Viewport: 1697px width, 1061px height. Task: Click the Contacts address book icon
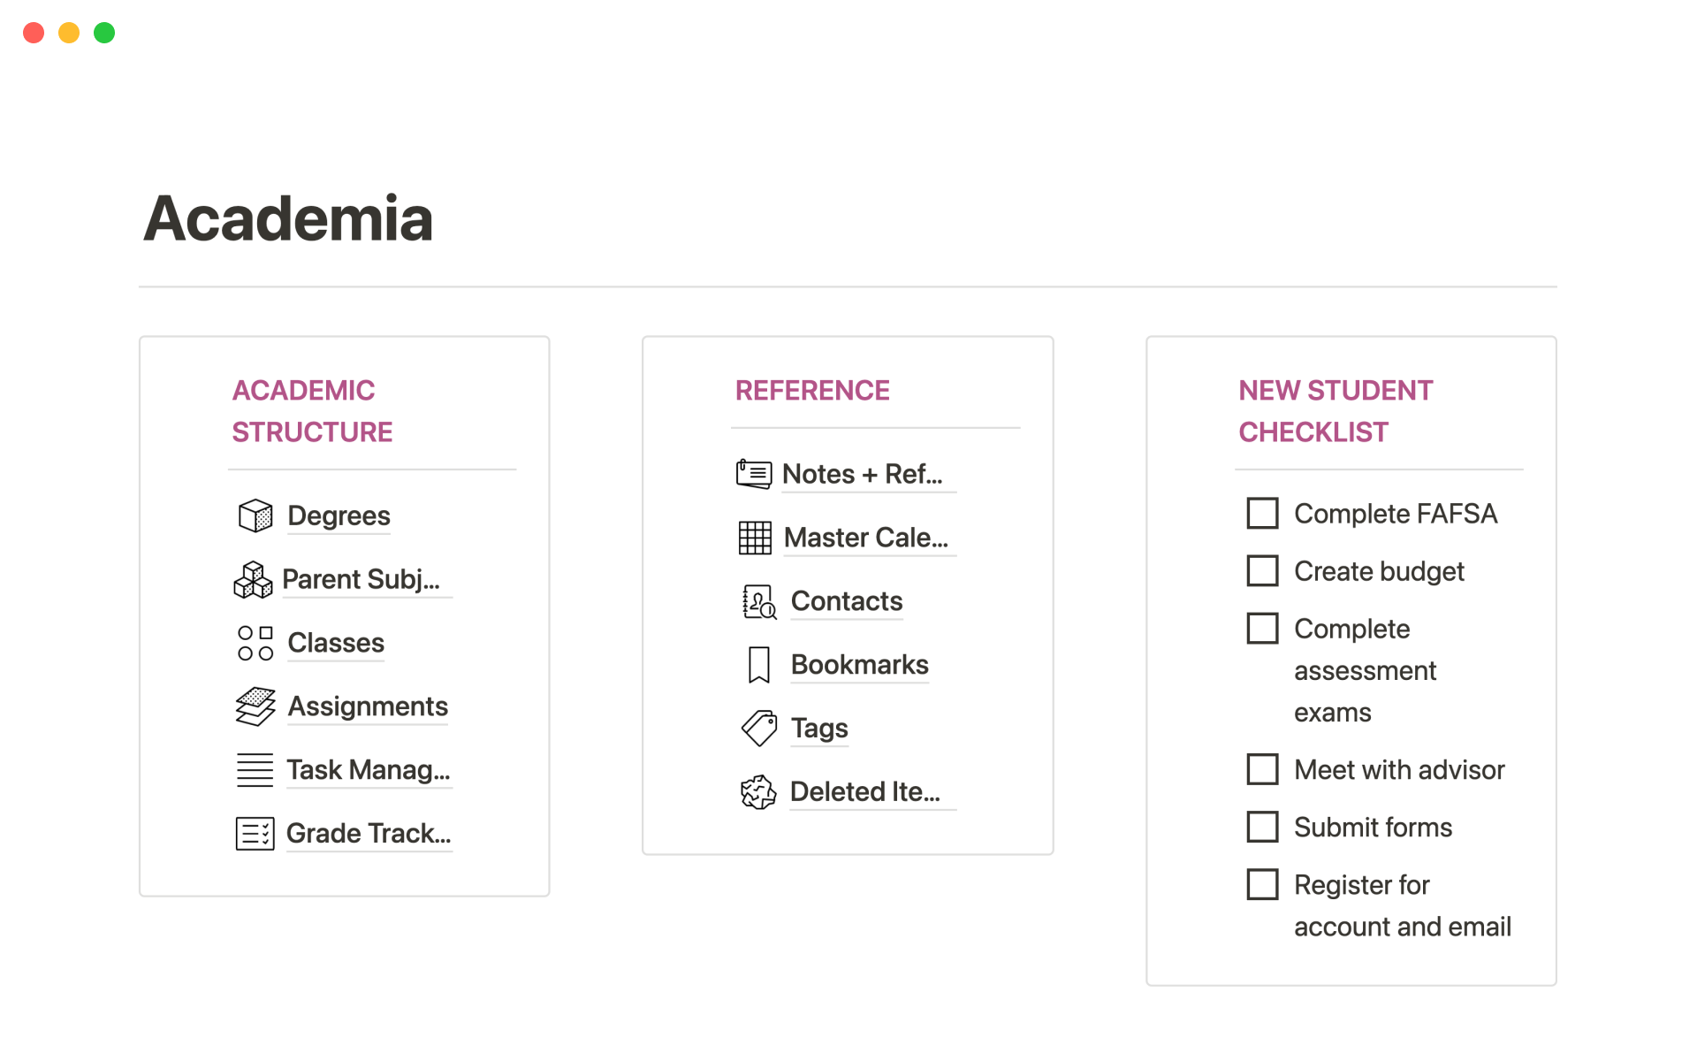tap(758, 601)
